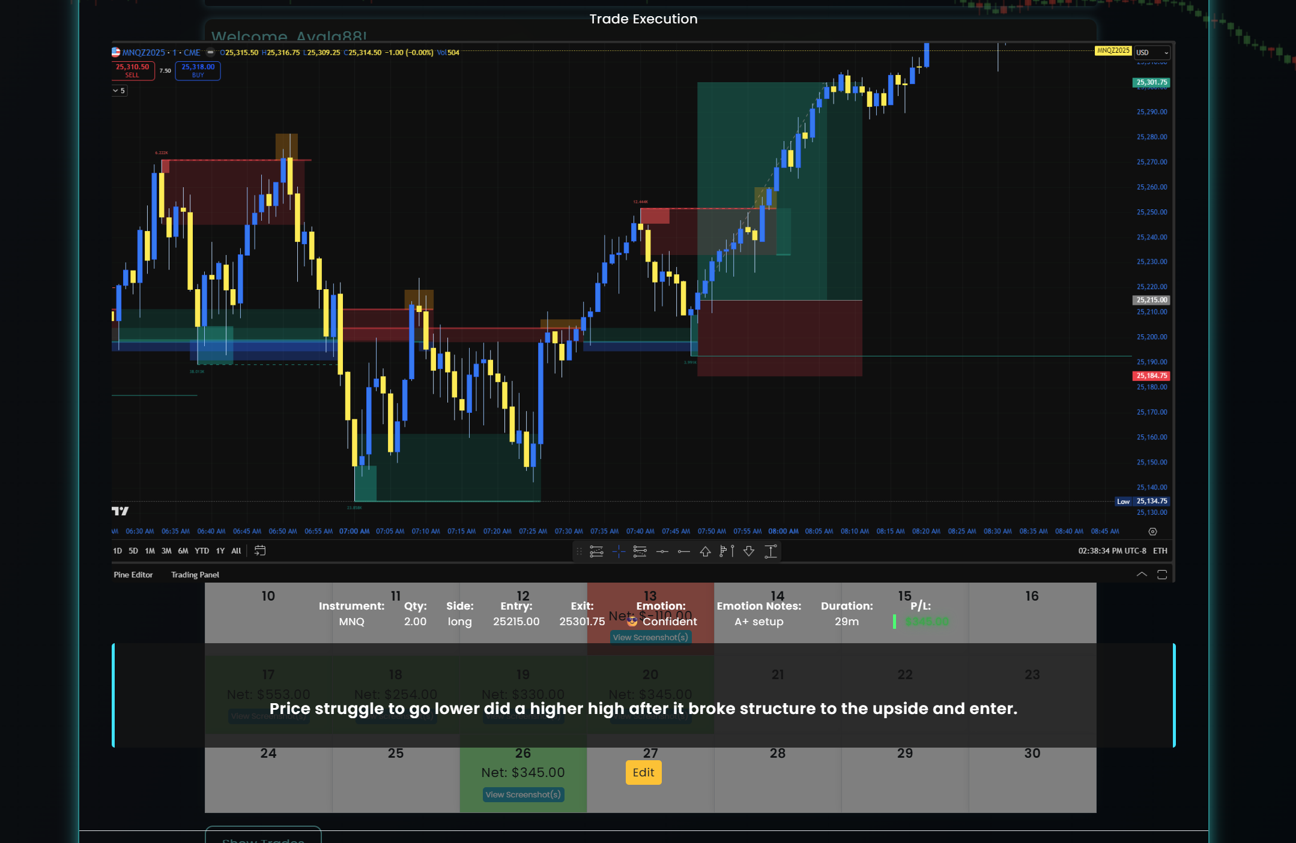This screenshot has width=1296, height=843.
Task: Select the price range measure tool
Action: [771, 551]
